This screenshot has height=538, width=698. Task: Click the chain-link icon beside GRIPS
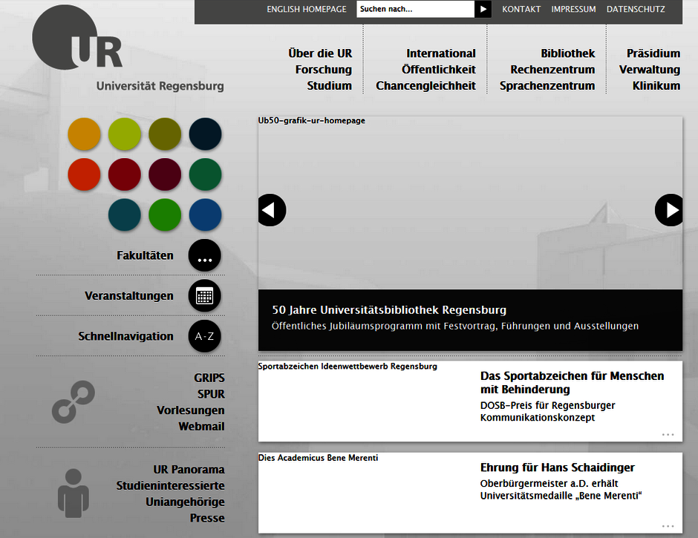pyautogui.click(x=73, y=401)
